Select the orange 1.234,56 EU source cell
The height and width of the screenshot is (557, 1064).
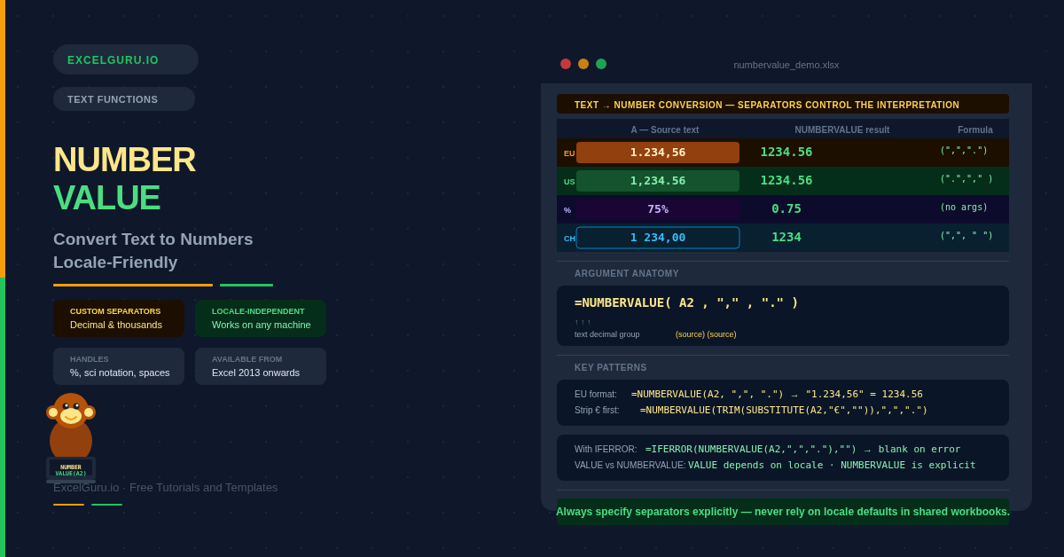pos(657,153)
